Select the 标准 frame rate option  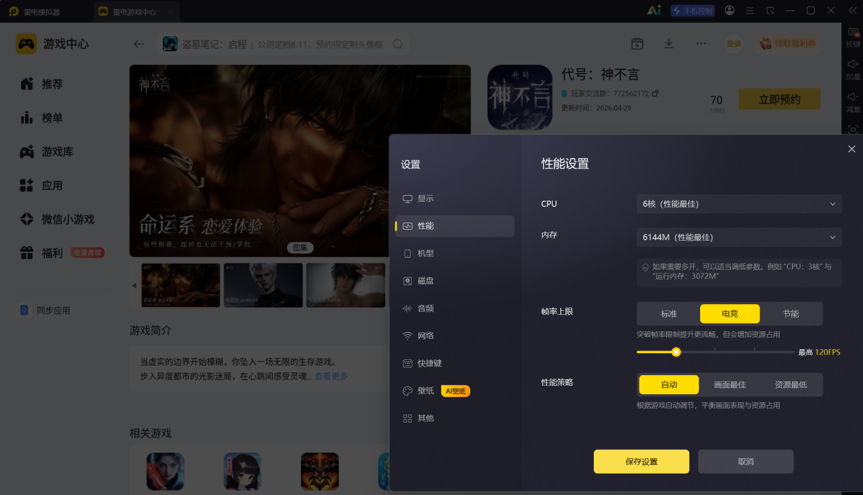(669, 314)
